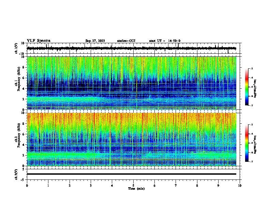Click the "ch.3(V)" axis label
270x208 pixels.
(x=16, y=175)
